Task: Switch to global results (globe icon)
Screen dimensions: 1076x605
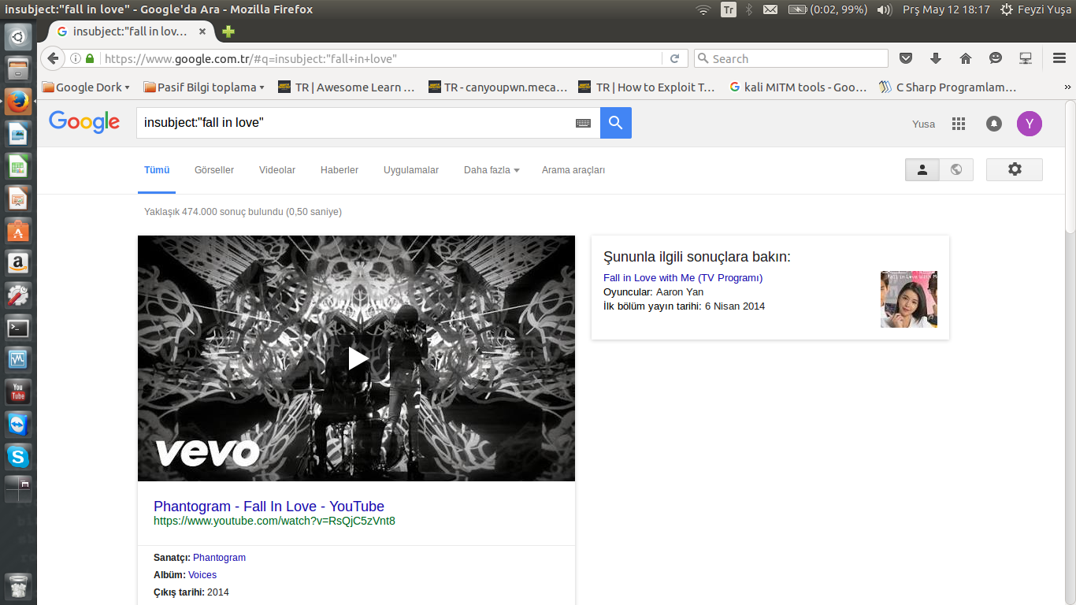Action: [x=956, y=169]
